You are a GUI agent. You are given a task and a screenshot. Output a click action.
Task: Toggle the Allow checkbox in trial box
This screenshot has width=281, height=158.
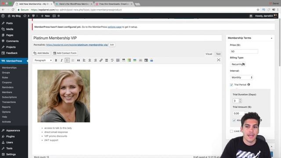click(x=234, y=120)
